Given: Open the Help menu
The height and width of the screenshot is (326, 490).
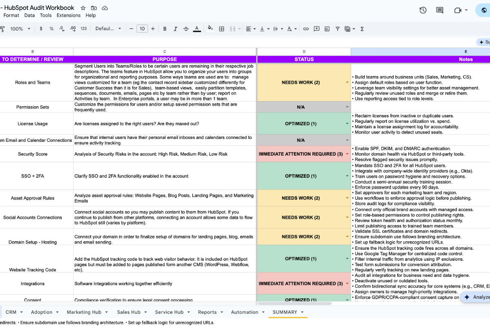Looking at the screenshot, I should pos(91,15).
